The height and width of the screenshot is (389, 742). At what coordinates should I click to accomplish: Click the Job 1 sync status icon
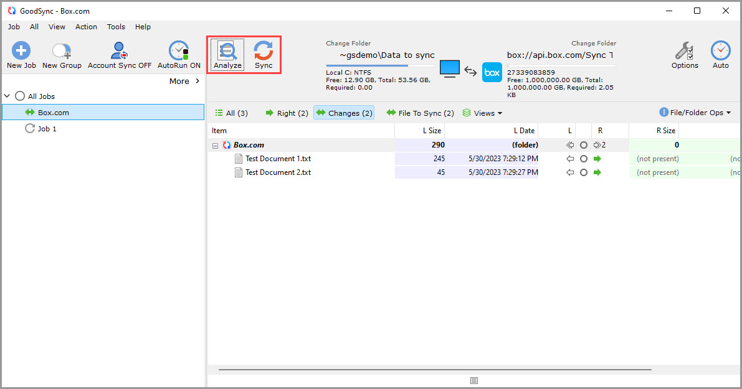(x=30, y=129)
